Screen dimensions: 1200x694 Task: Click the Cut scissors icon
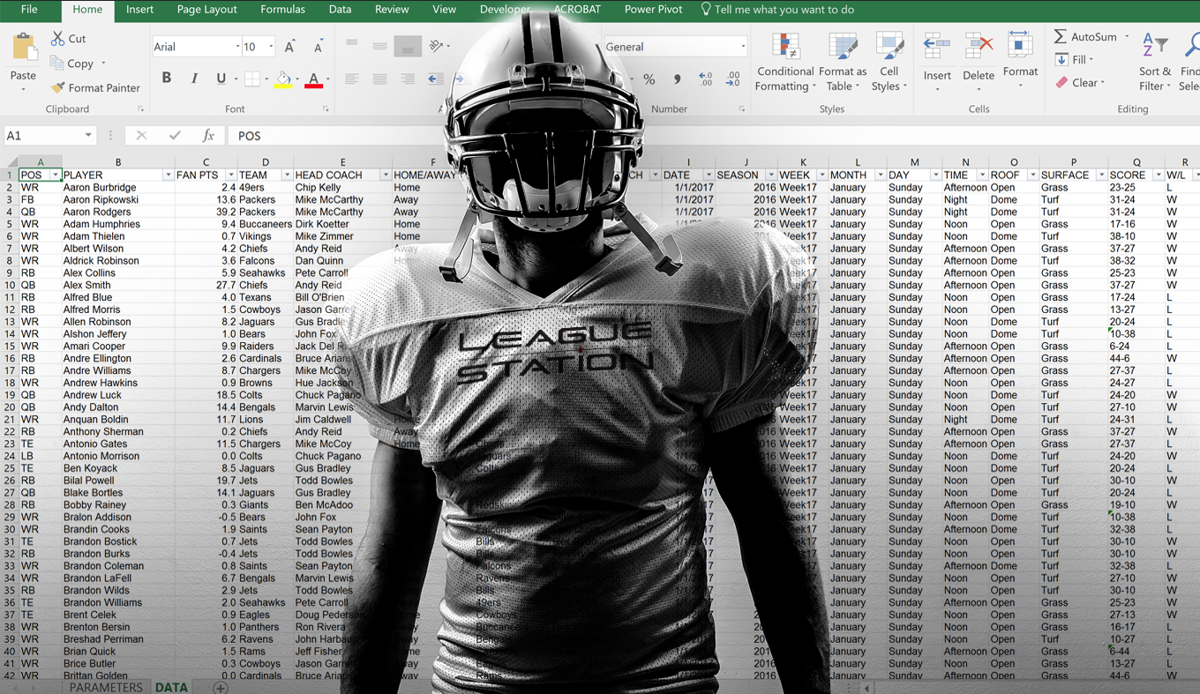tap(58, 39)
